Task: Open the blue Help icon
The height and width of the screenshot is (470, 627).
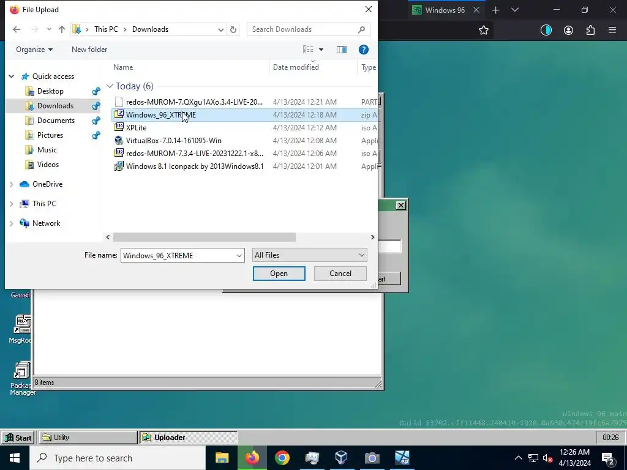Action: pyautogui.click(x=364, y=50)
